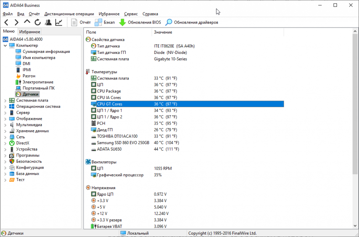359x237 pixels.
Task: Click Локальный in the status bar
Action: (138, 233)
